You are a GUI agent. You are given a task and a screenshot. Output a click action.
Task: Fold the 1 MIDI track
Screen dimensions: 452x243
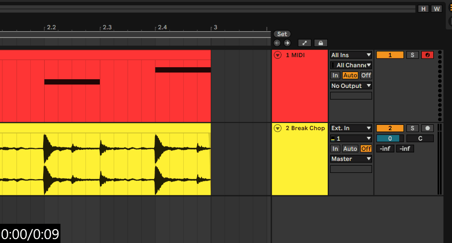point(278,55)
